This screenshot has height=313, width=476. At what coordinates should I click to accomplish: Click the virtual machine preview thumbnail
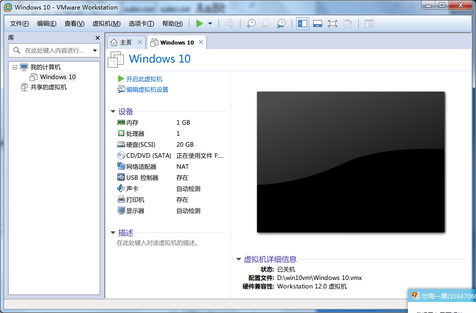(x=350, y=162)
